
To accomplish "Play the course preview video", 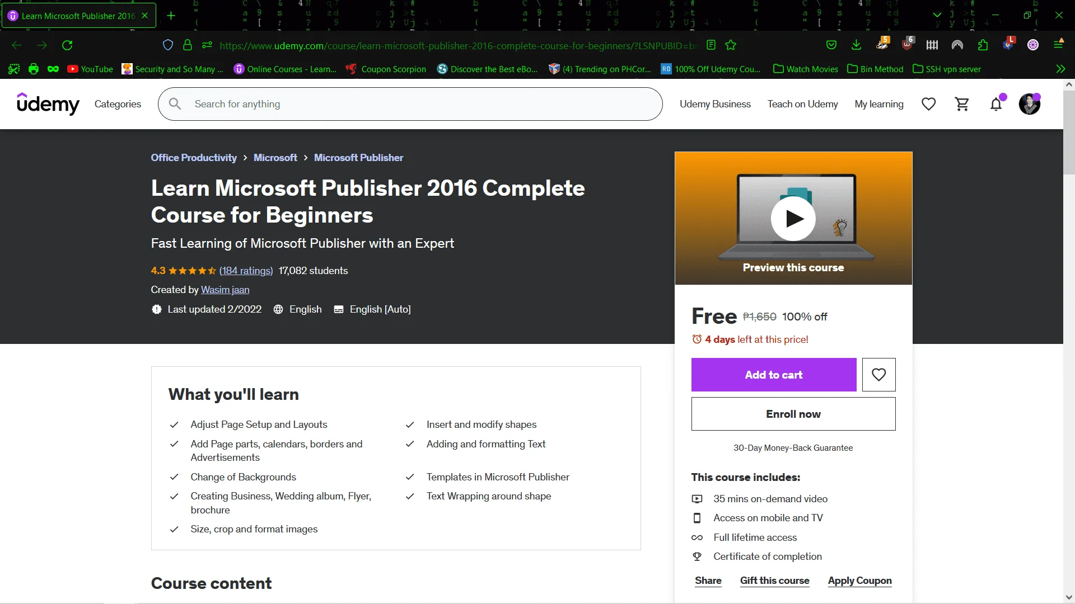I will pos(793,219).
